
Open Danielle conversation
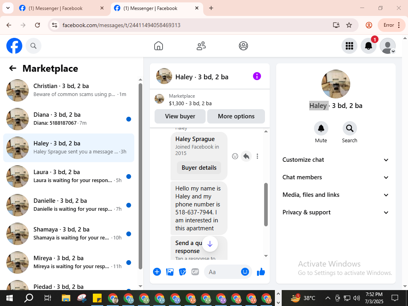coord(69,205)
